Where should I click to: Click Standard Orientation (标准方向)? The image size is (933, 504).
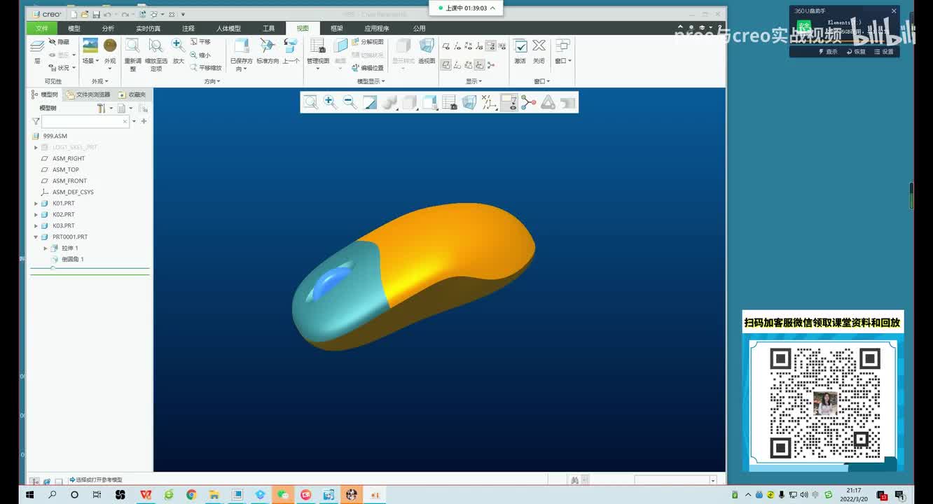tap(268, 52)
